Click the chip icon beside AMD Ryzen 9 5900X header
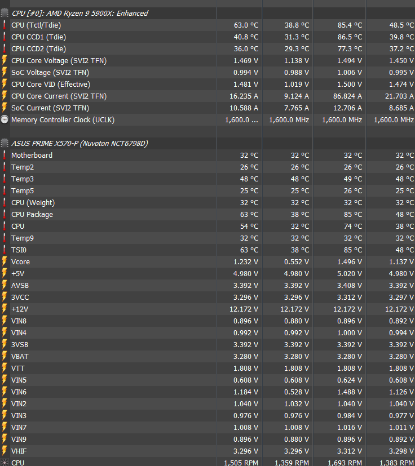The image size is (415, 466). [5, 13]
